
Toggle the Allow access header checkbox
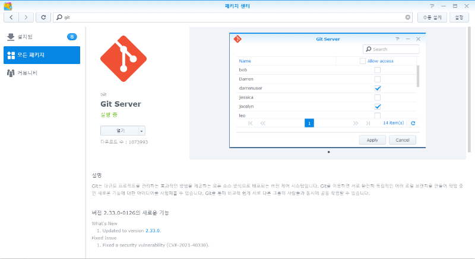[x=363, y=61]
